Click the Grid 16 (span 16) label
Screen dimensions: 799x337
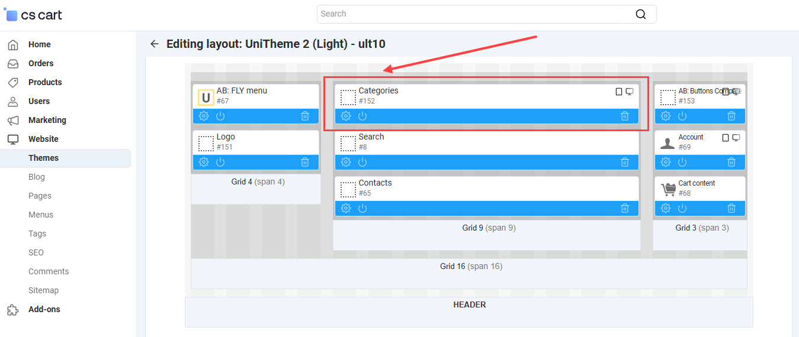point(471,266)
